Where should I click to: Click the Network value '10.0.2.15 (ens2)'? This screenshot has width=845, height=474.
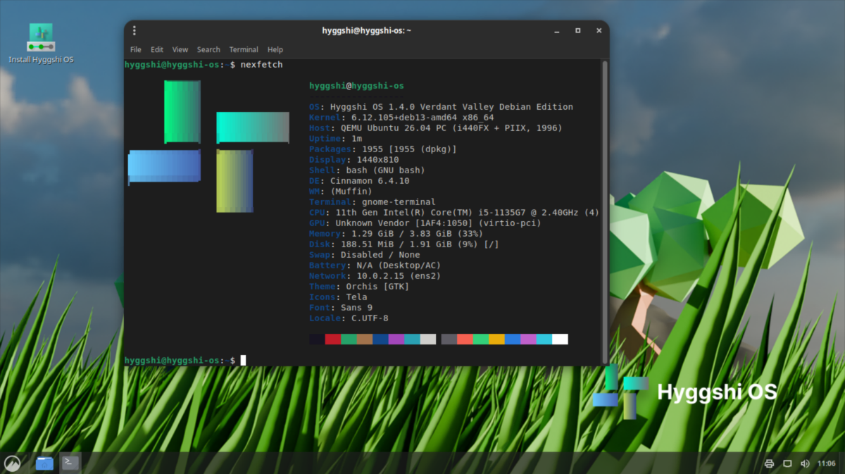(x=399, y=276)
